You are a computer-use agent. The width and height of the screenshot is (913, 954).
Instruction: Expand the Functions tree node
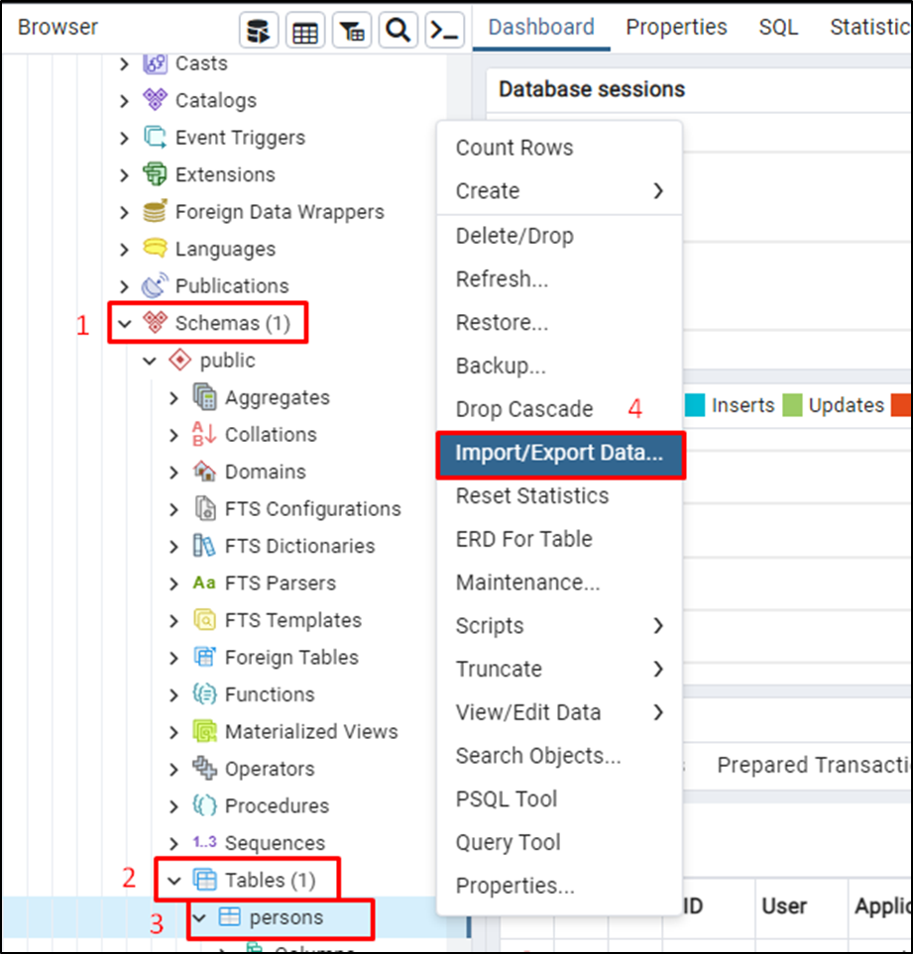pyautogui.click(x=172, y=694)
